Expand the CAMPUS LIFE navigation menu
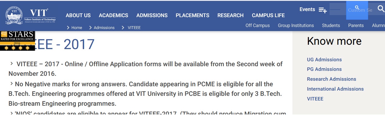Image resolution: width=385 pixels, height=115 pixels. click(268, 15)
